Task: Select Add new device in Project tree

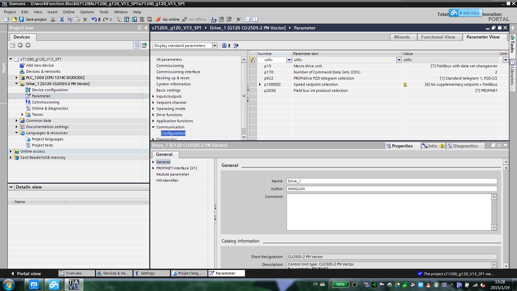Action: 40,65
